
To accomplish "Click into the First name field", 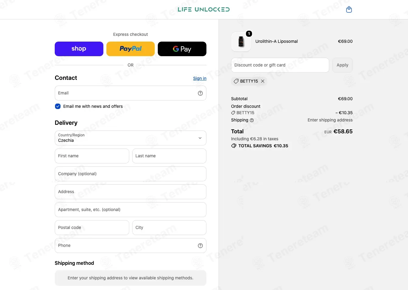I will click(x=92, y=156).
